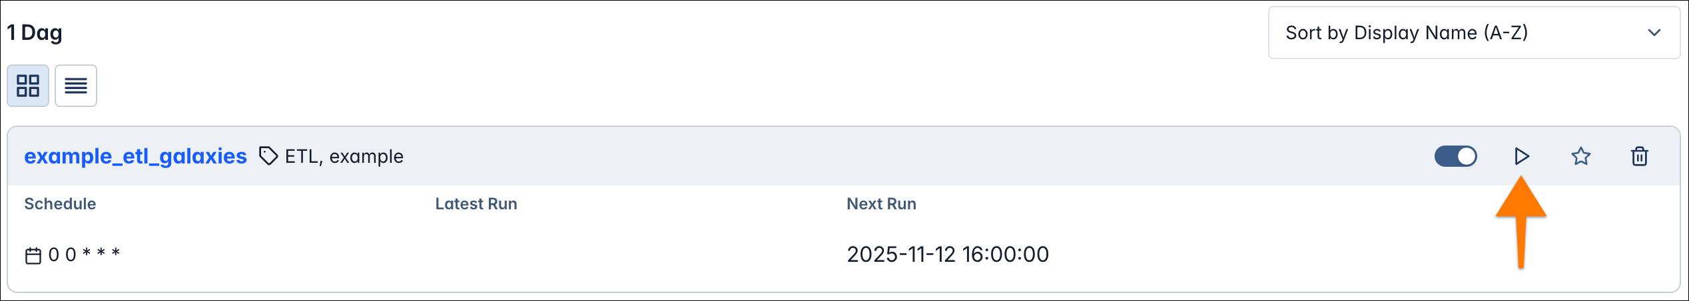The width and height of the screenshot is (1689, 301).
Task: Switch to list table view
Action: (x=76, y=86)
